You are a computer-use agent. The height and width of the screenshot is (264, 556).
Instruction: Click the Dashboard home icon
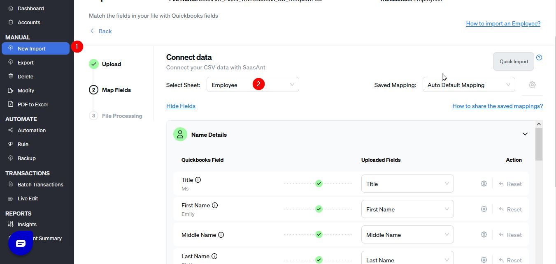coord(11,8)
